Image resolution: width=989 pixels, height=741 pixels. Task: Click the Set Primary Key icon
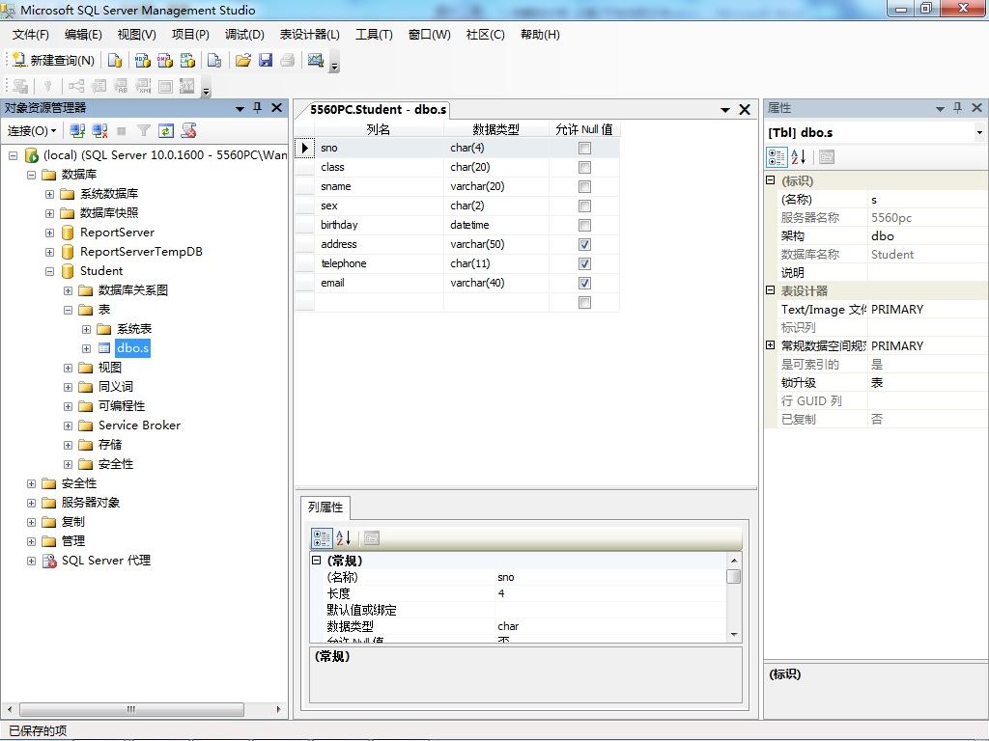(47, 86)
